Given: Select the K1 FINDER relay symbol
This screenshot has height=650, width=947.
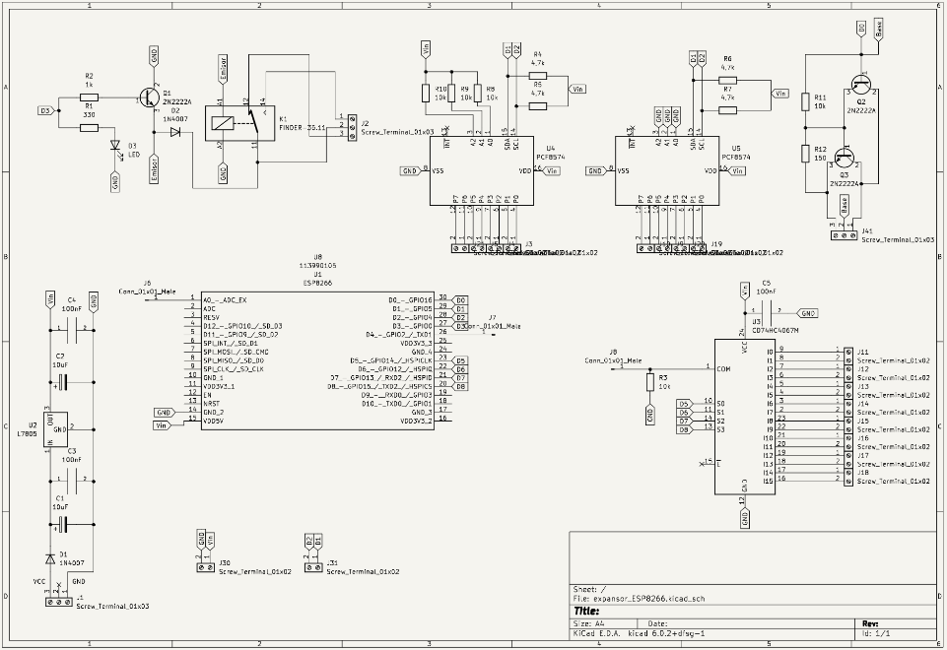Looking at the screenshot, I should (x=239, y=123).
